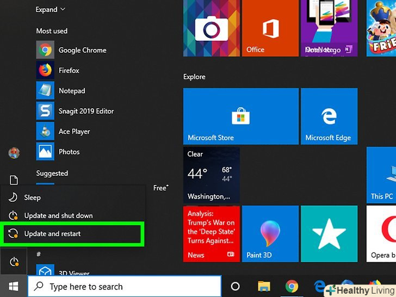This screenshot has height=297, width=396.
Task: Click the Windows Start button
Action: pyautogui.click(x=13, y=286)
